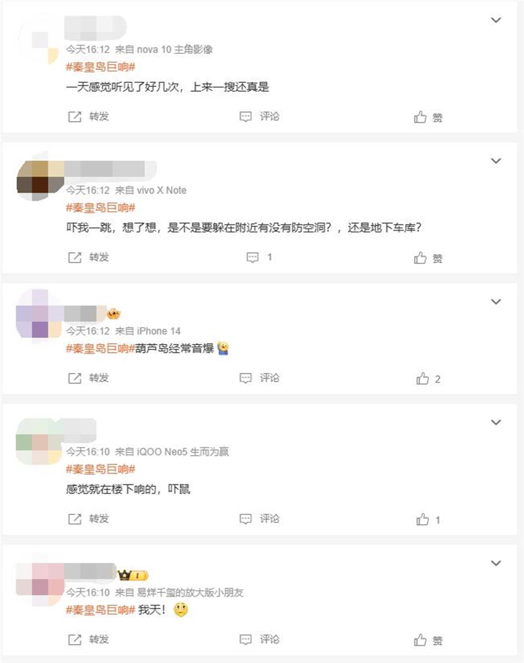Like the last post saying 我天!

click(428, 640)
